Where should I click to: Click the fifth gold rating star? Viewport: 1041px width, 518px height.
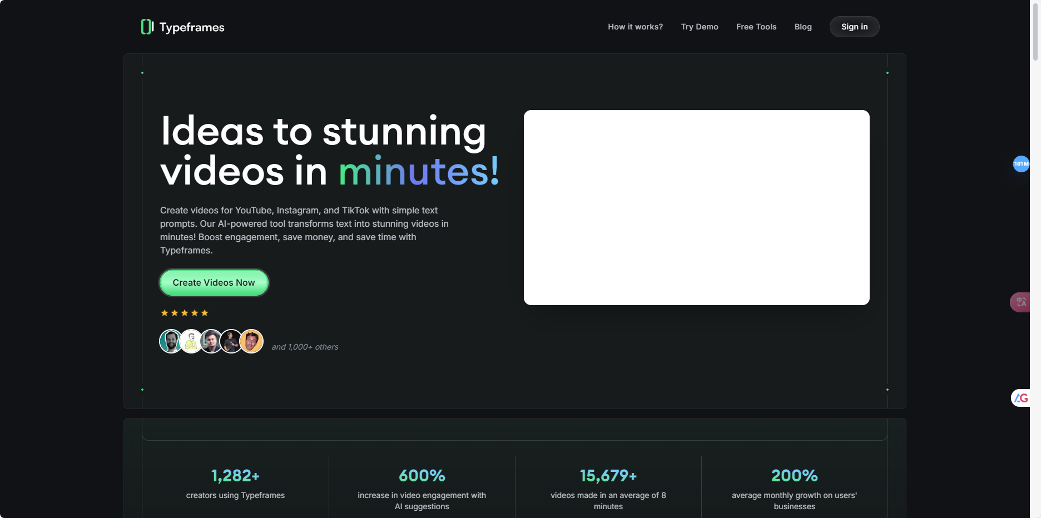[205, 313]
